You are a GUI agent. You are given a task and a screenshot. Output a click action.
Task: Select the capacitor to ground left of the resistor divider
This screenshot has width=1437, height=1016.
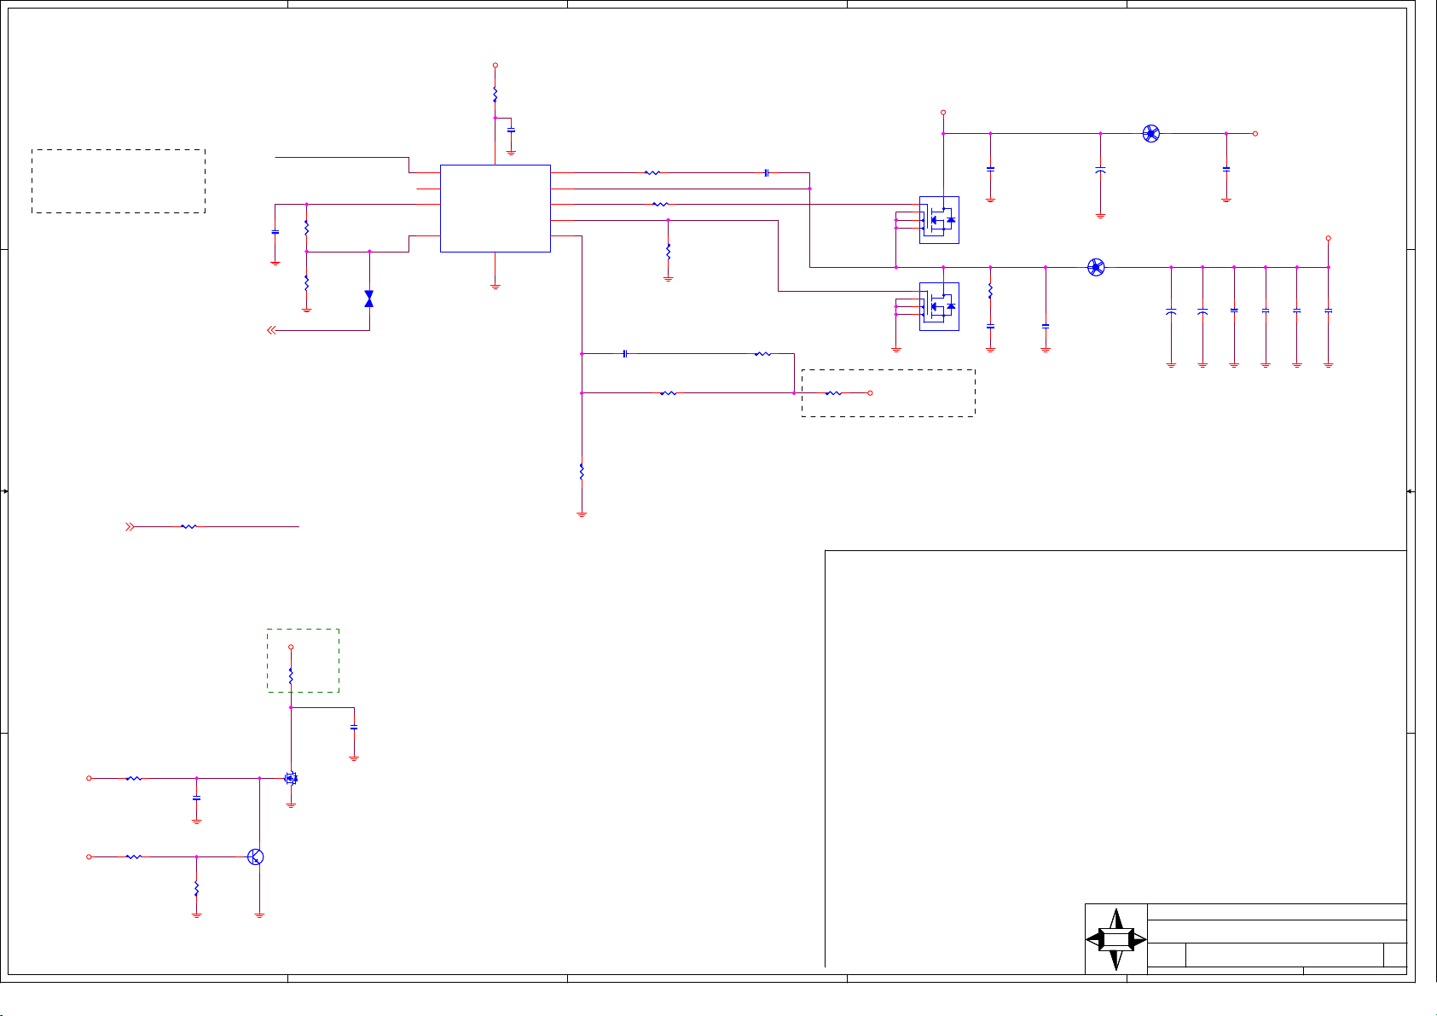click(x=275, y=232)
